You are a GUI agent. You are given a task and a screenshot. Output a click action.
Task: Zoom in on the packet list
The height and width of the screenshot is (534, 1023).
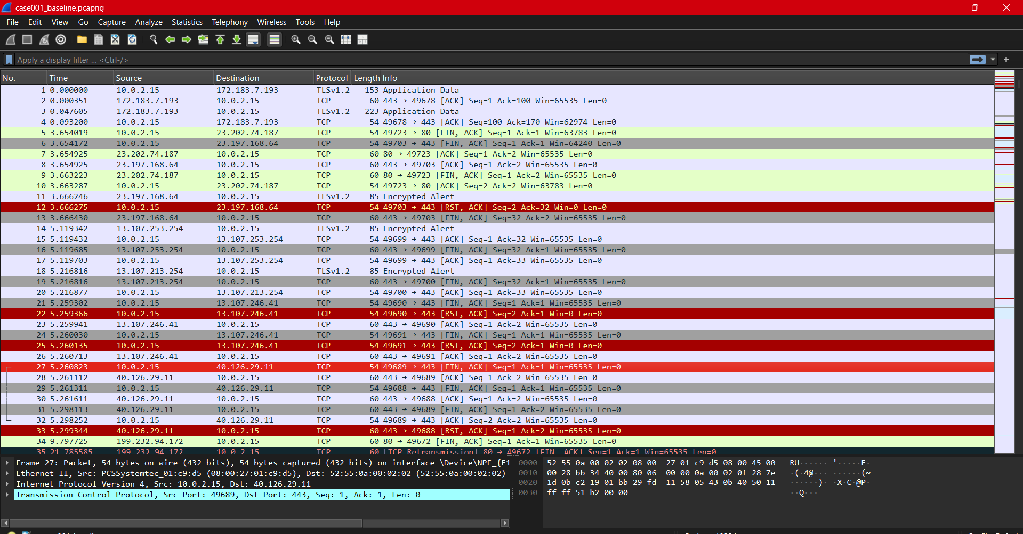click(296, 39)
